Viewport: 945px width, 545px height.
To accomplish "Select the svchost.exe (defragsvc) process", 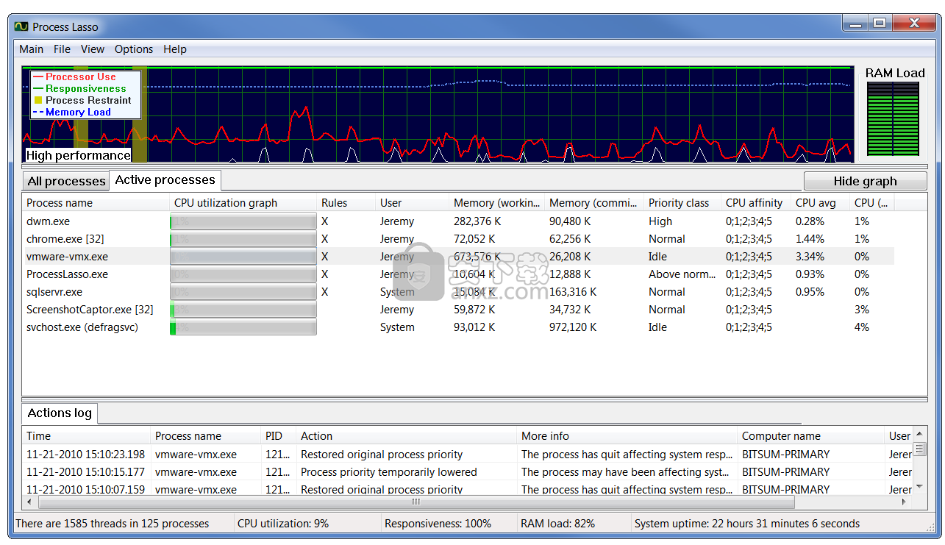I will (x=457, y=327).
